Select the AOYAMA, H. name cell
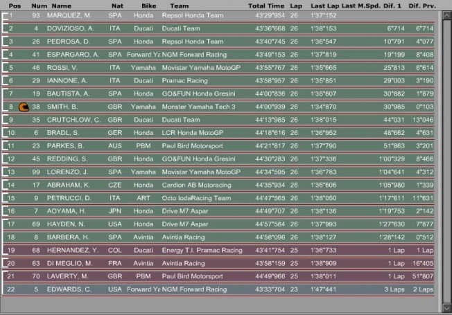The height and width of the screenshot is (315, 452). point(67,211)
